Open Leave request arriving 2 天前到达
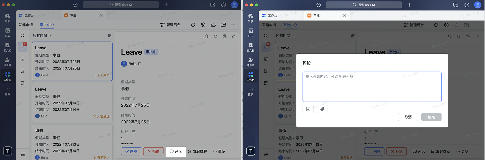485x160 pixels. 72,61
